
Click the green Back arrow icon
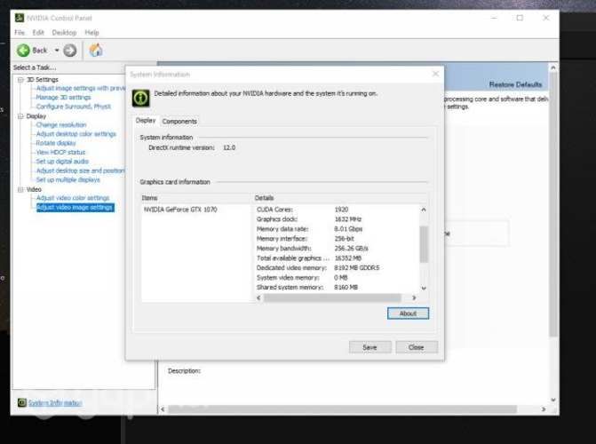23,51
